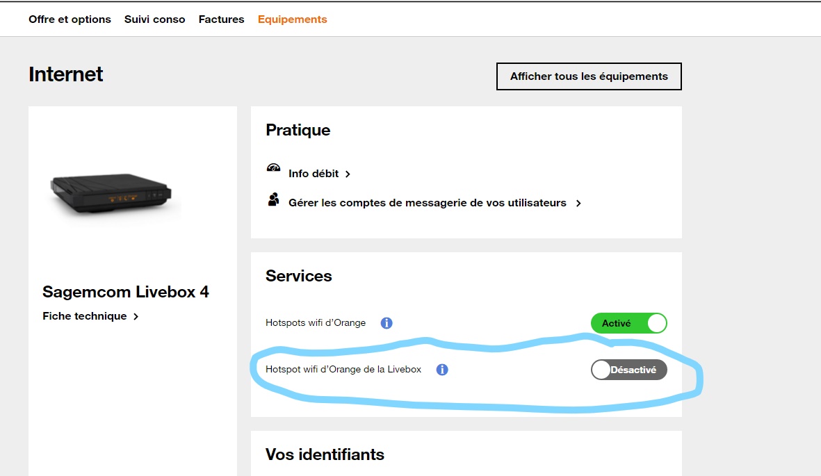
Task: Click the chevron next to Fiche technique
Action: coord(136,317)
